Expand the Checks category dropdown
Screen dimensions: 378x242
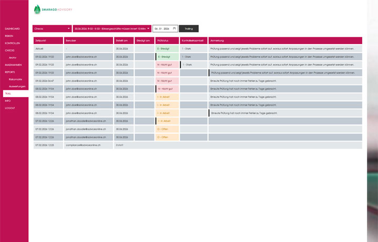coord(52,28)
